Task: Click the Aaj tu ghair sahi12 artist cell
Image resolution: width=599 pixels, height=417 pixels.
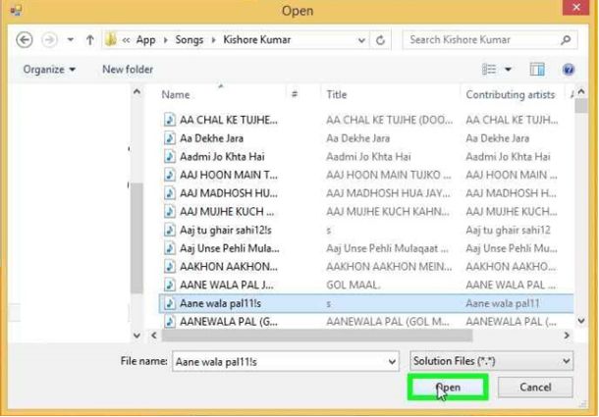Action: (508, 230)
